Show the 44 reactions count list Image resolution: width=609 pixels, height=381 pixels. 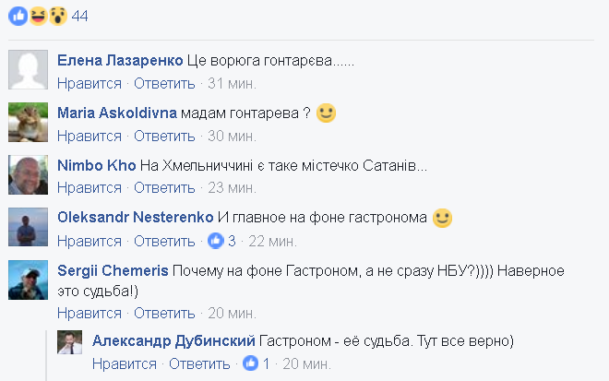pyautogui.click(x=80, y=16)
